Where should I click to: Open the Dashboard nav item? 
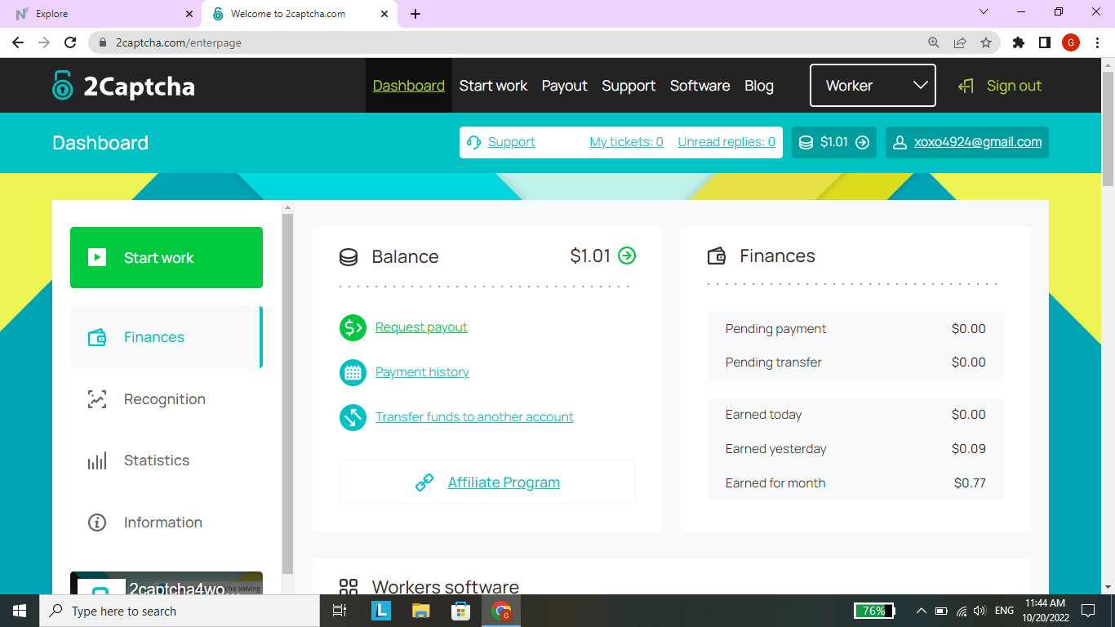(x=409, y=86)
